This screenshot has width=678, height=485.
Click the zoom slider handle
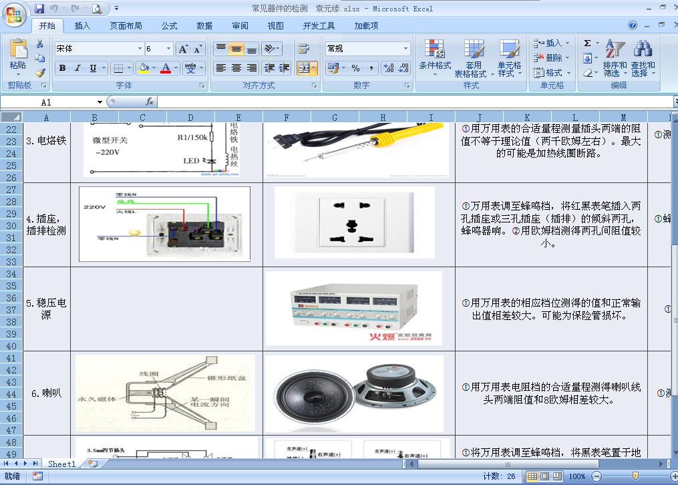point(635,476)
